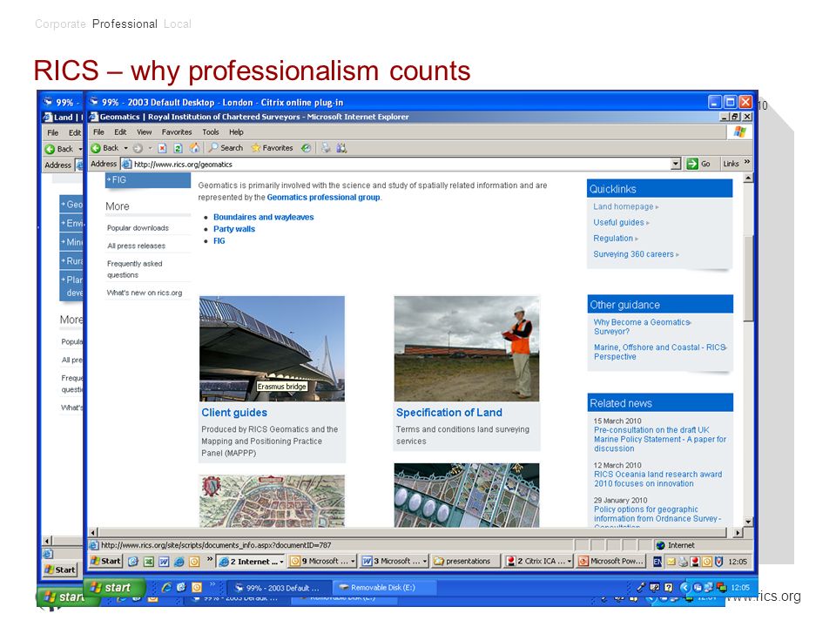The height and width of the screenshot is (627, 836).
Task: Open Frequently asked questions link
Action: [134, 269]
